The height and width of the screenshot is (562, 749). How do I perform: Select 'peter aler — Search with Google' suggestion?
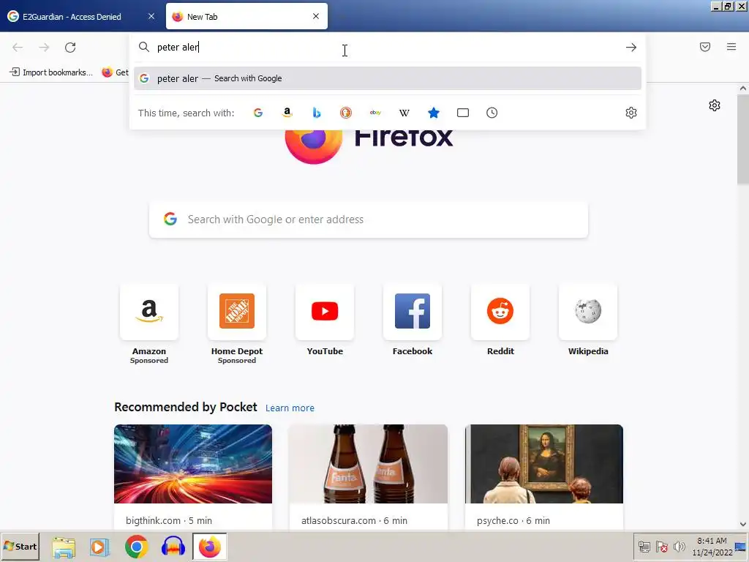[x=388, y=78]
